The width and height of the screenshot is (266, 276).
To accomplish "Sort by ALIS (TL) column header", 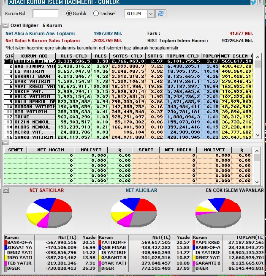I will [73, 56].
